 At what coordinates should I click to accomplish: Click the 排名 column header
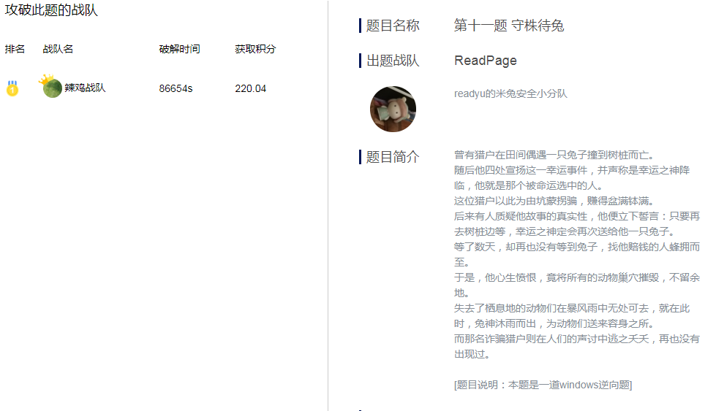coord(15,49)
